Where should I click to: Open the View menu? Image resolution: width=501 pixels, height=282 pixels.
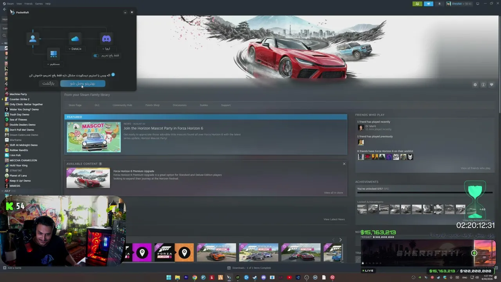coord(19,4)
